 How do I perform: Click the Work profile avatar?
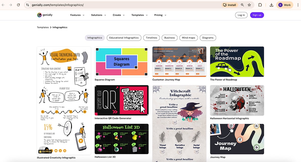[x=284, y=5]
